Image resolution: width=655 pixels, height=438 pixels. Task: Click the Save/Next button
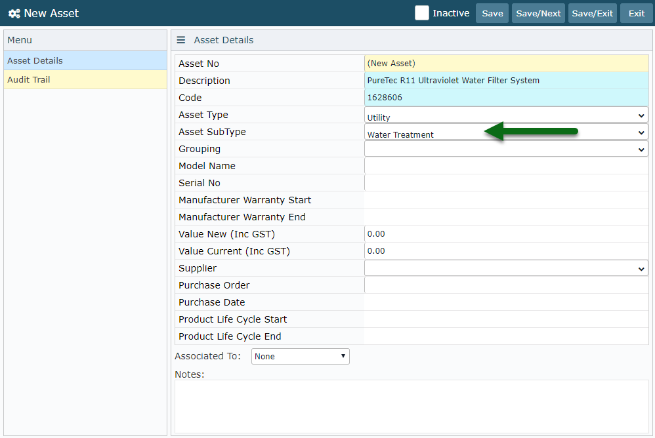coord(538,13)
